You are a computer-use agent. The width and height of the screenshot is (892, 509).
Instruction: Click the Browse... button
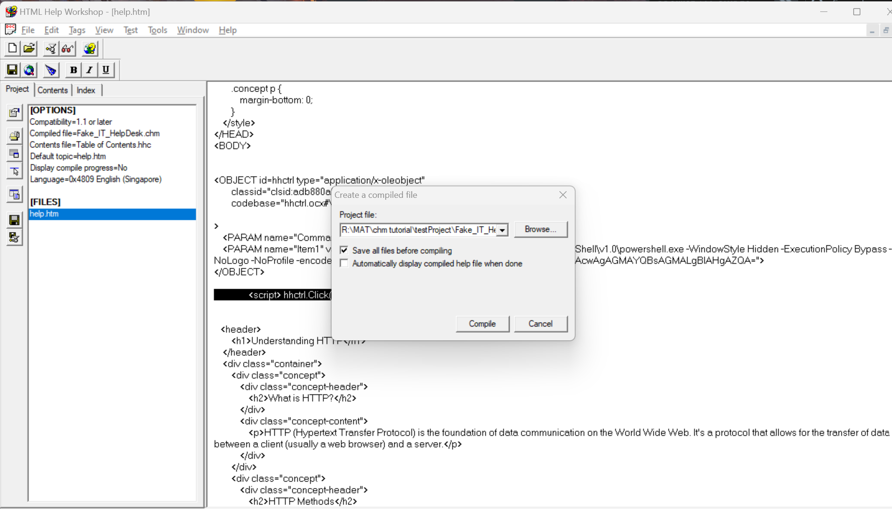(541, 229)
